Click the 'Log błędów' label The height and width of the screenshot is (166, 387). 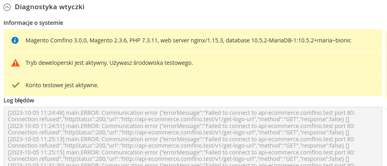19,100
